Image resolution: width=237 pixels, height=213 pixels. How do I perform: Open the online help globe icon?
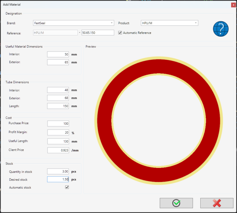pyautogui.click(x=221, y=29)
